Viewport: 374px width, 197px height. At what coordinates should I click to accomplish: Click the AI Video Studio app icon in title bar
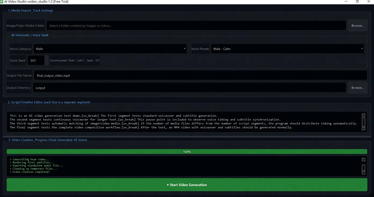[x=2, y=2]
